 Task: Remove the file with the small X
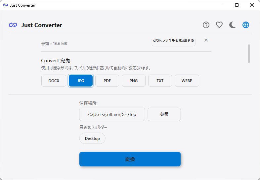[x=206, y=40]
